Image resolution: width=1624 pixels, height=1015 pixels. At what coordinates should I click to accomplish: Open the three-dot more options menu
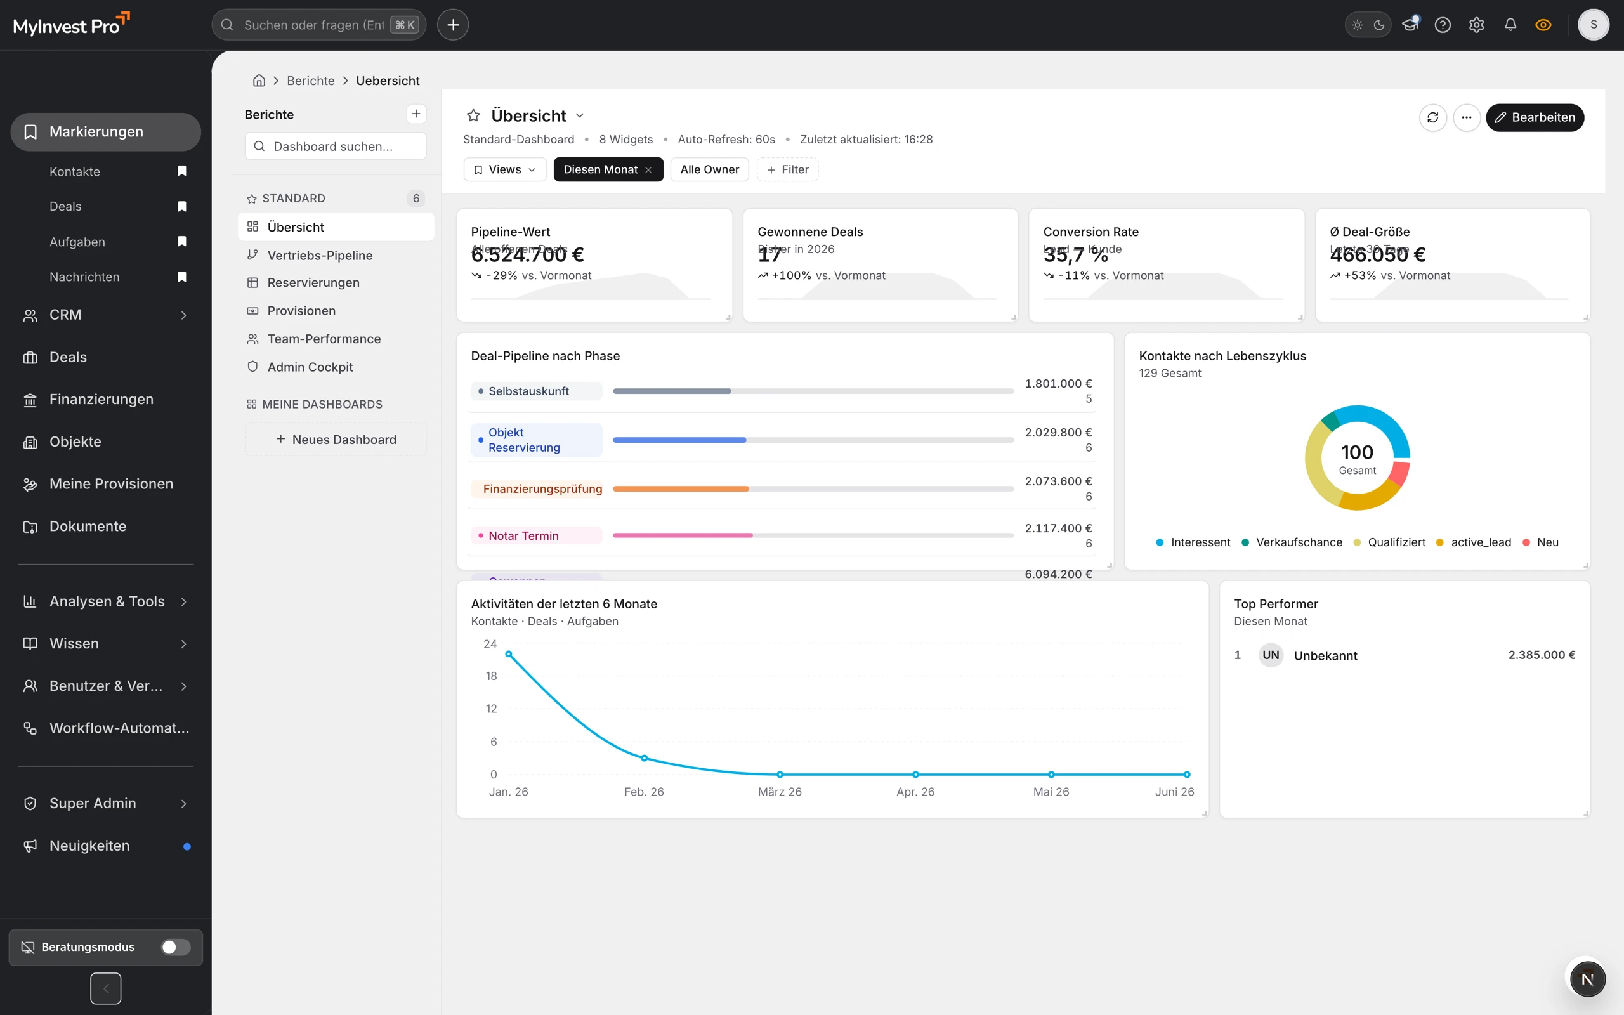tap(1466, 117)
